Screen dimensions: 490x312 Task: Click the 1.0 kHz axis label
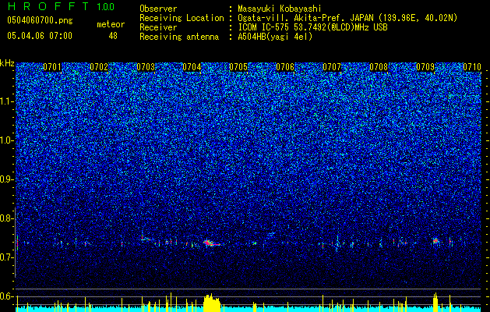click(x=7, y=140)
